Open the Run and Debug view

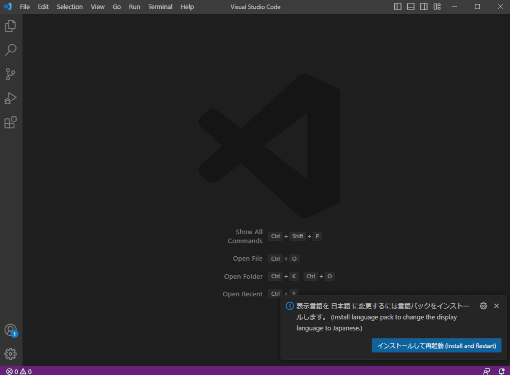tap(11, 98)
